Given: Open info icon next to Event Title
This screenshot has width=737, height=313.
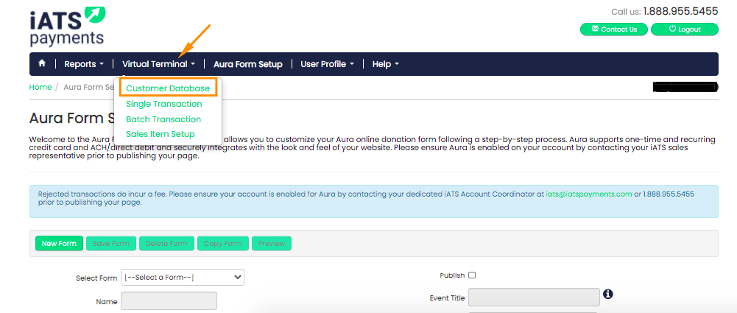Looking at the screenshot, I should click(607, 294).
